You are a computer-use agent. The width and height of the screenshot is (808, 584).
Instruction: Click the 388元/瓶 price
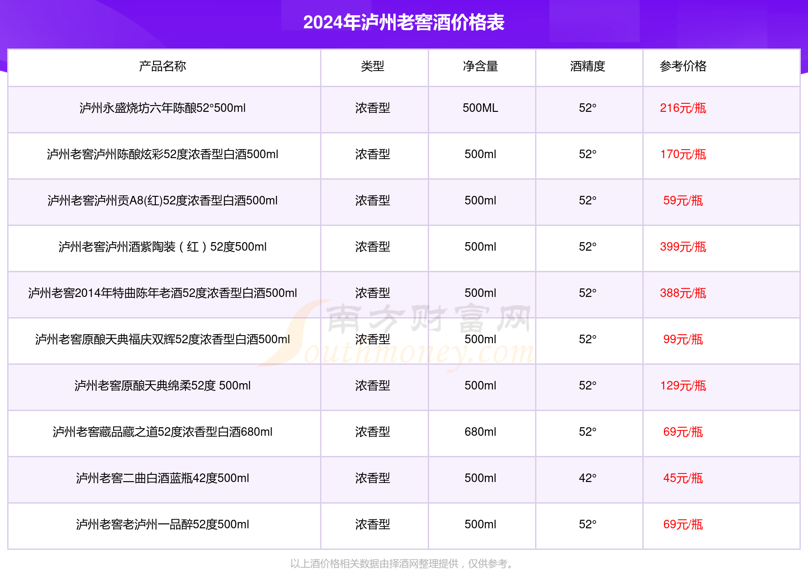pos(683,293)
